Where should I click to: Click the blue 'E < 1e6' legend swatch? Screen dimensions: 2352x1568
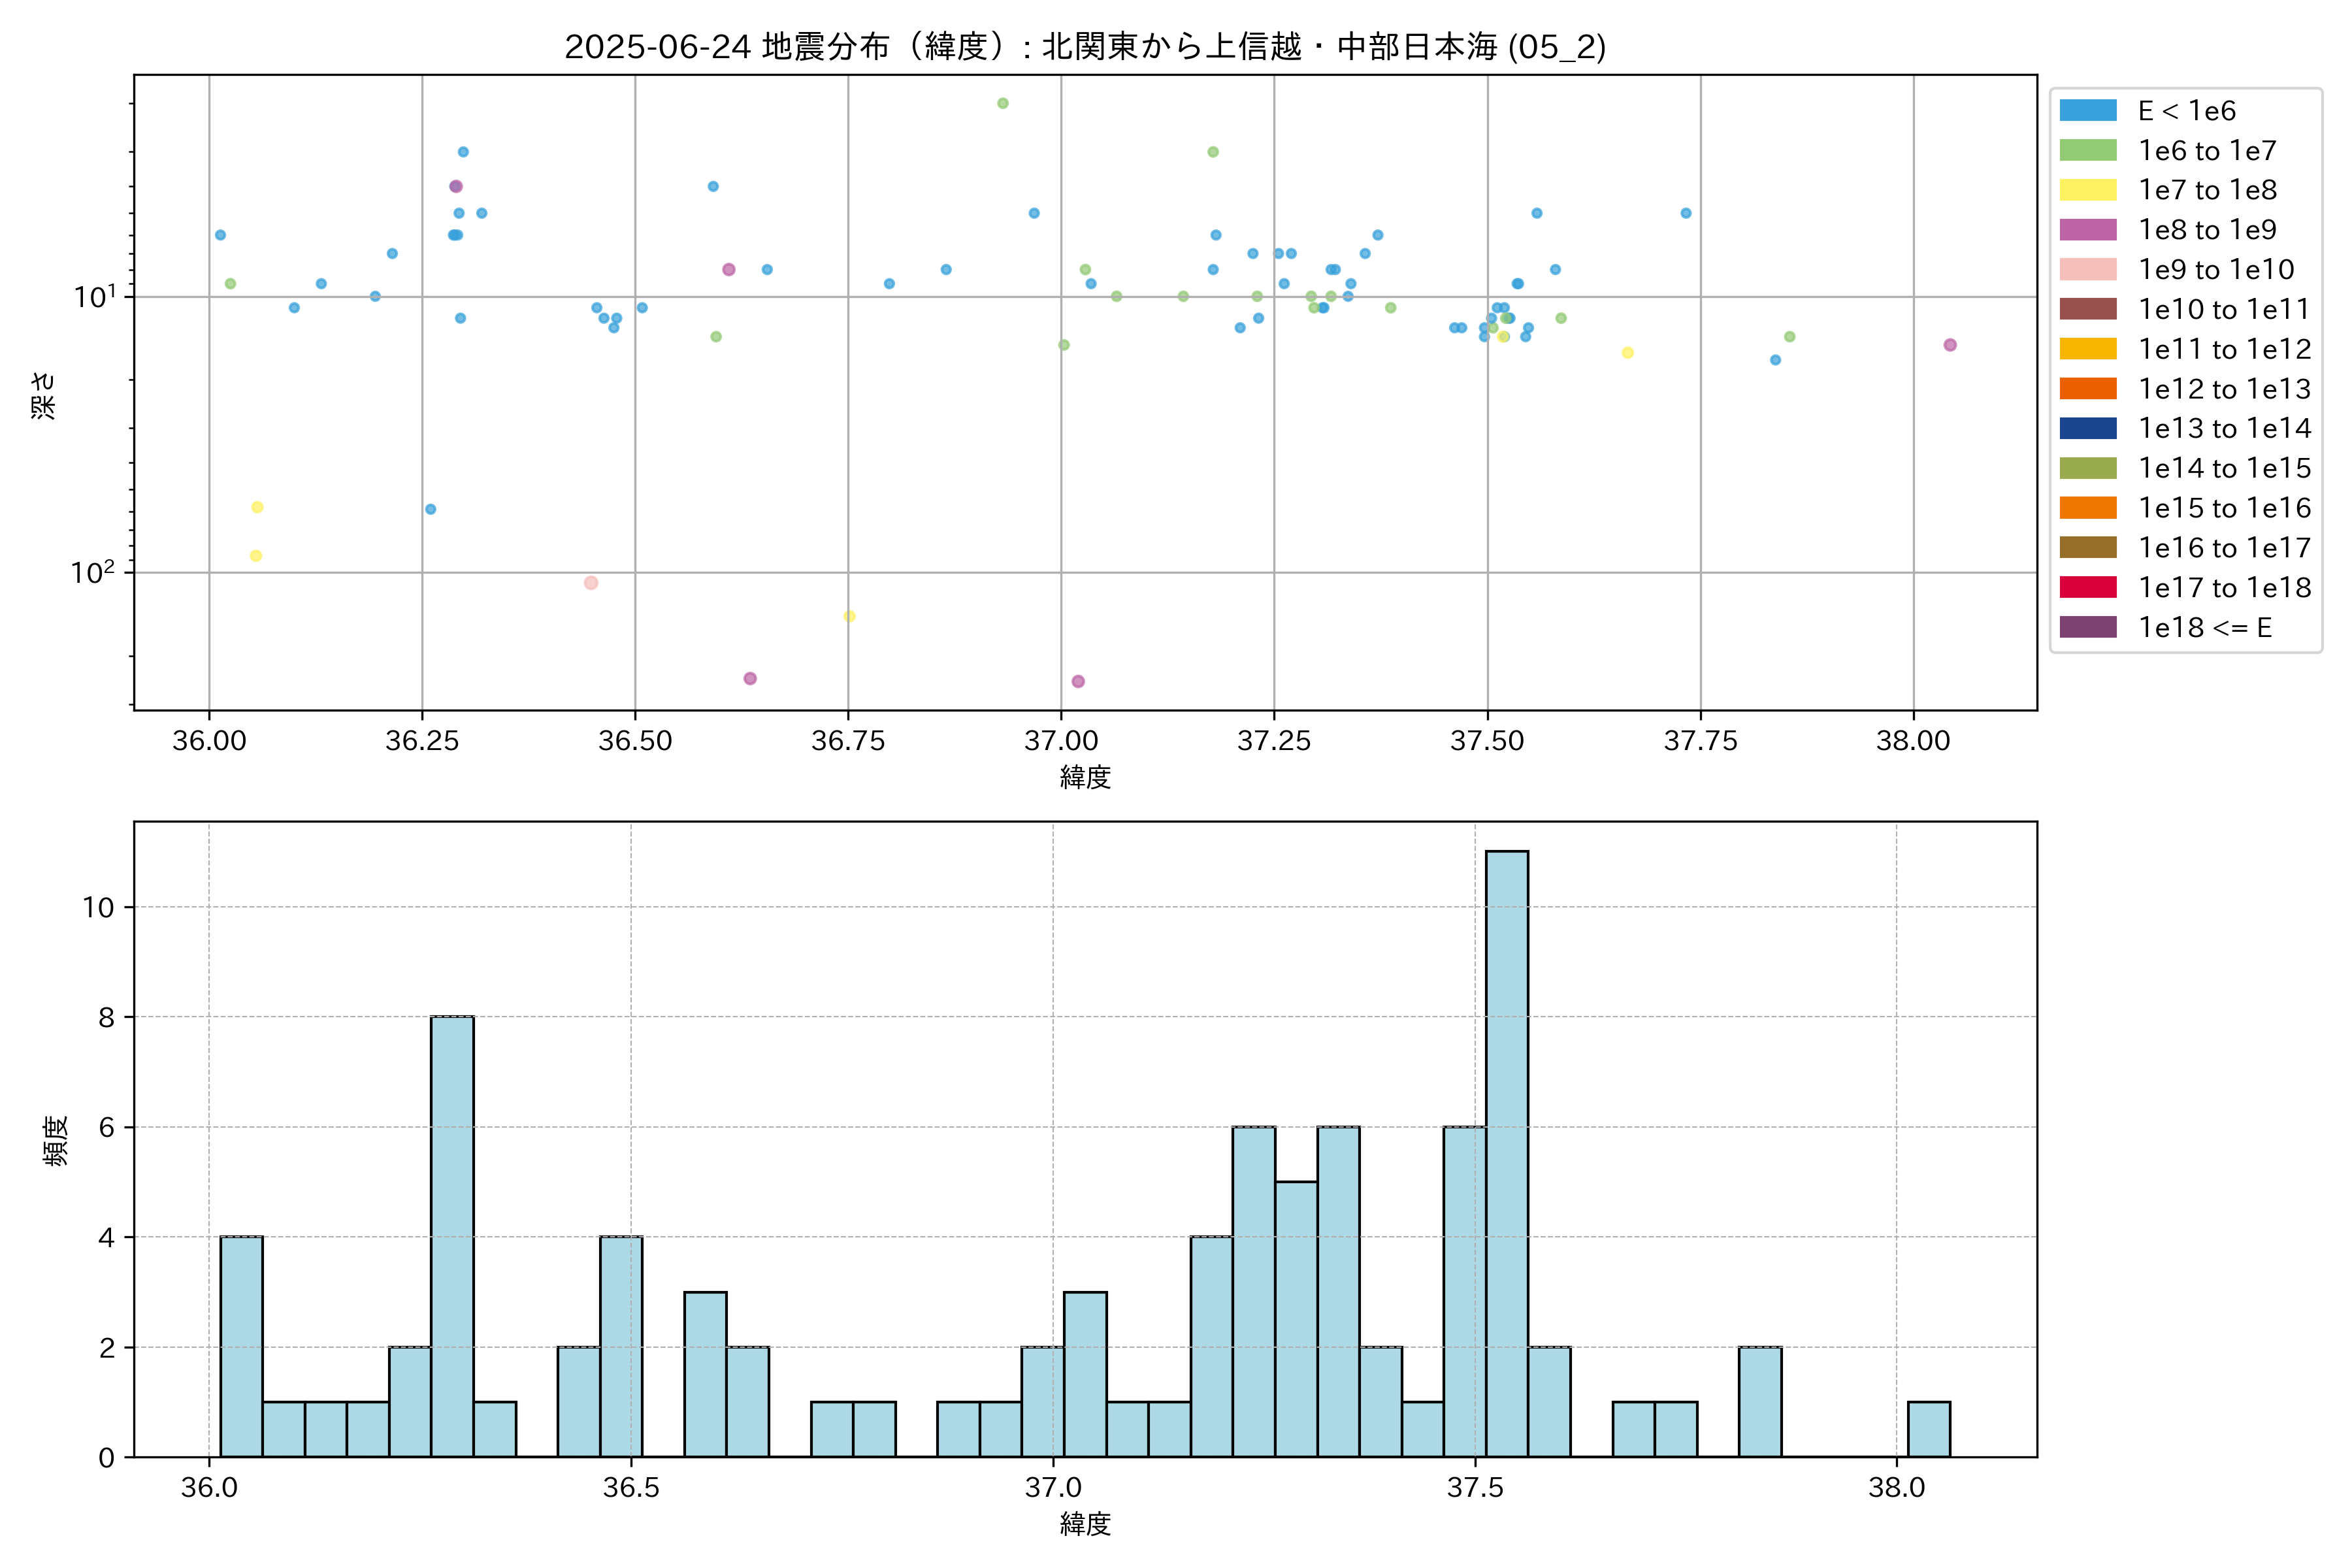(x=2087, y=111)
